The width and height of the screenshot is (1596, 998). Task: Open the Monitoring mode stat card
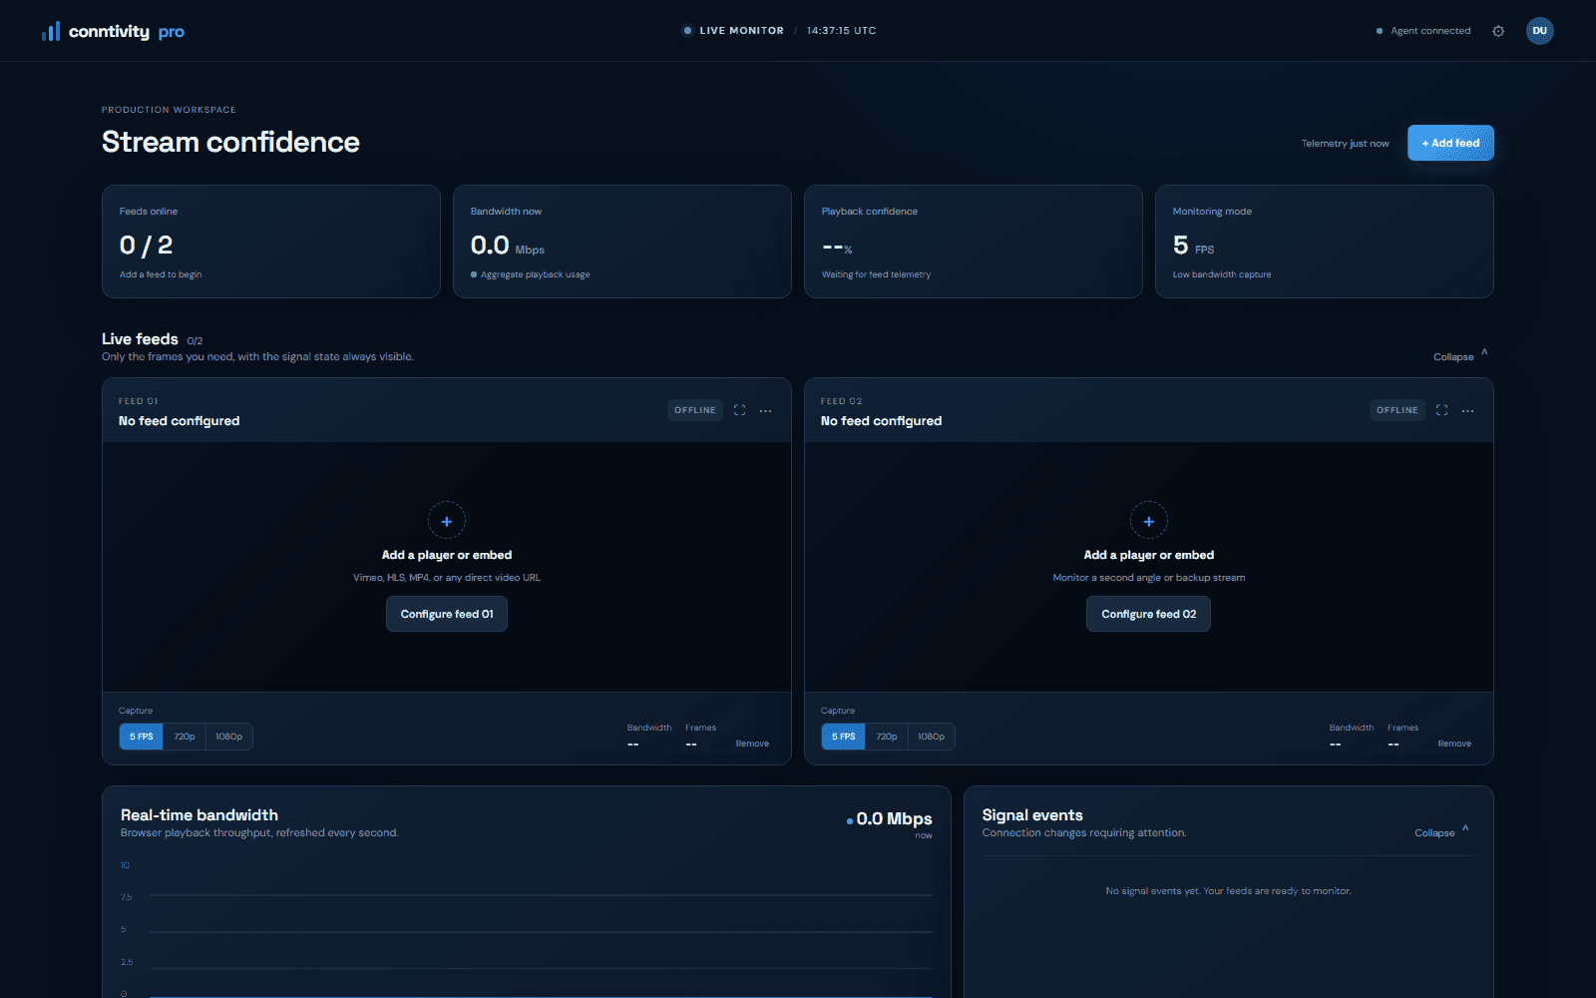[x=1325, y=242]
